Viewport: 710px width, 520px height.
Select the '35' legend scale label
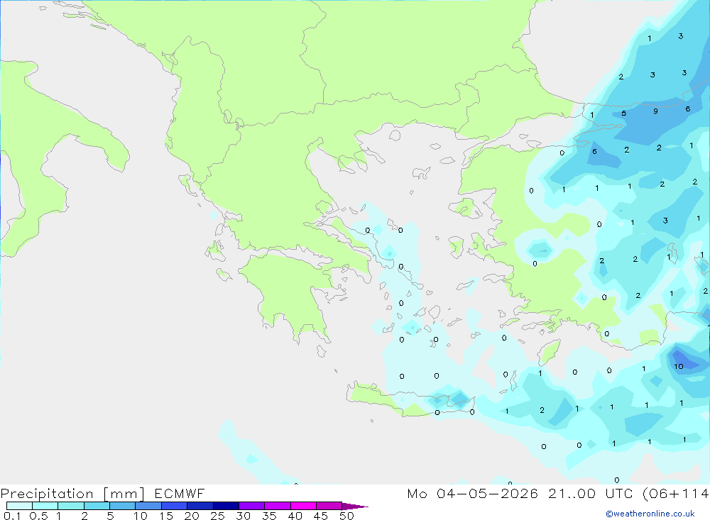pyautogui.click(x=269, y=516)
